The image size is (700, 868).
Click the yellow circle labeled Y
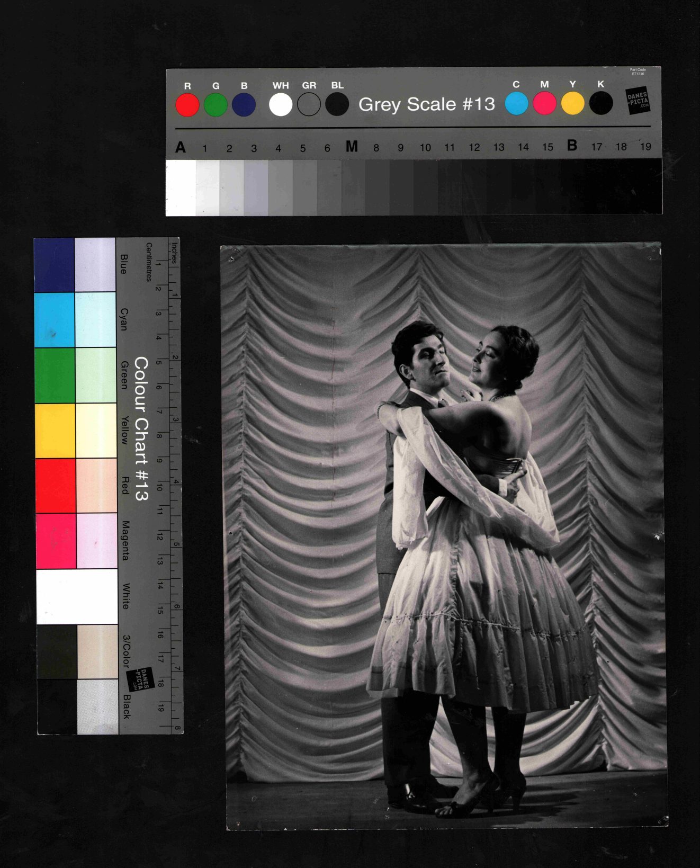pos(572,103)
